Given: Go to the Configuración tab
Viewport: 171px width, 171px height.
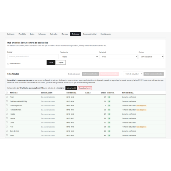Looking at the screenshot, I should click(106, 34).
